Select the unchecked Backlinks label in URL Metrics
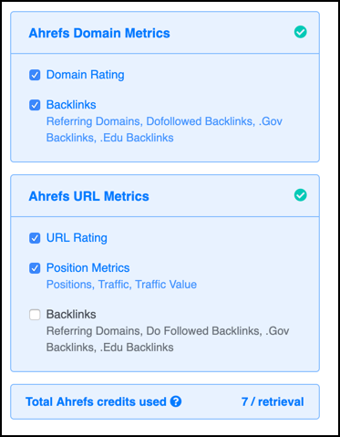The width and height of the screenshot is (340, 437). tap(71, 315)
